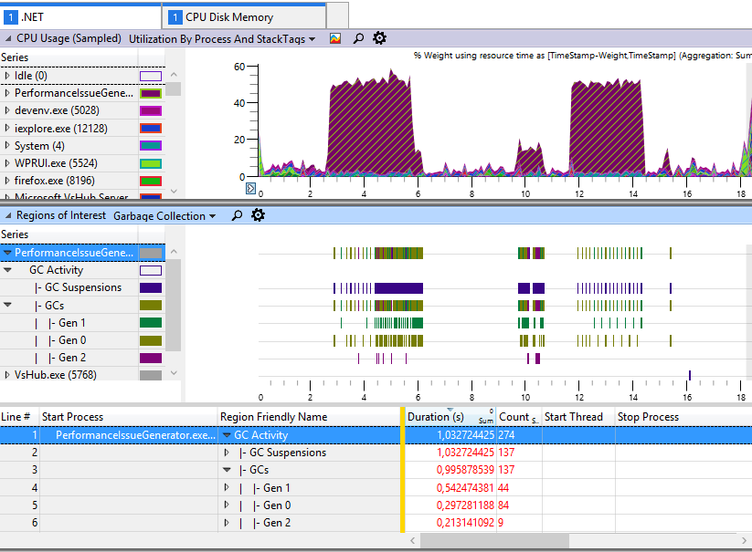Click the search magnifier in CPU Usage header
This screenshot has height=552, width=752.
click(358, 39)
